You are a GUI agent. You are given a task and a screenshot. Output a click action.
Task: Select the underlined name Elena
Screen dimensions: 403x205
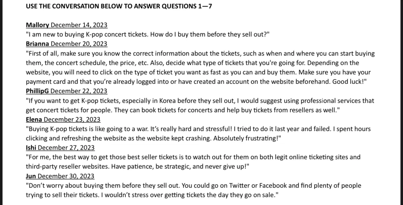coord(34,119)
